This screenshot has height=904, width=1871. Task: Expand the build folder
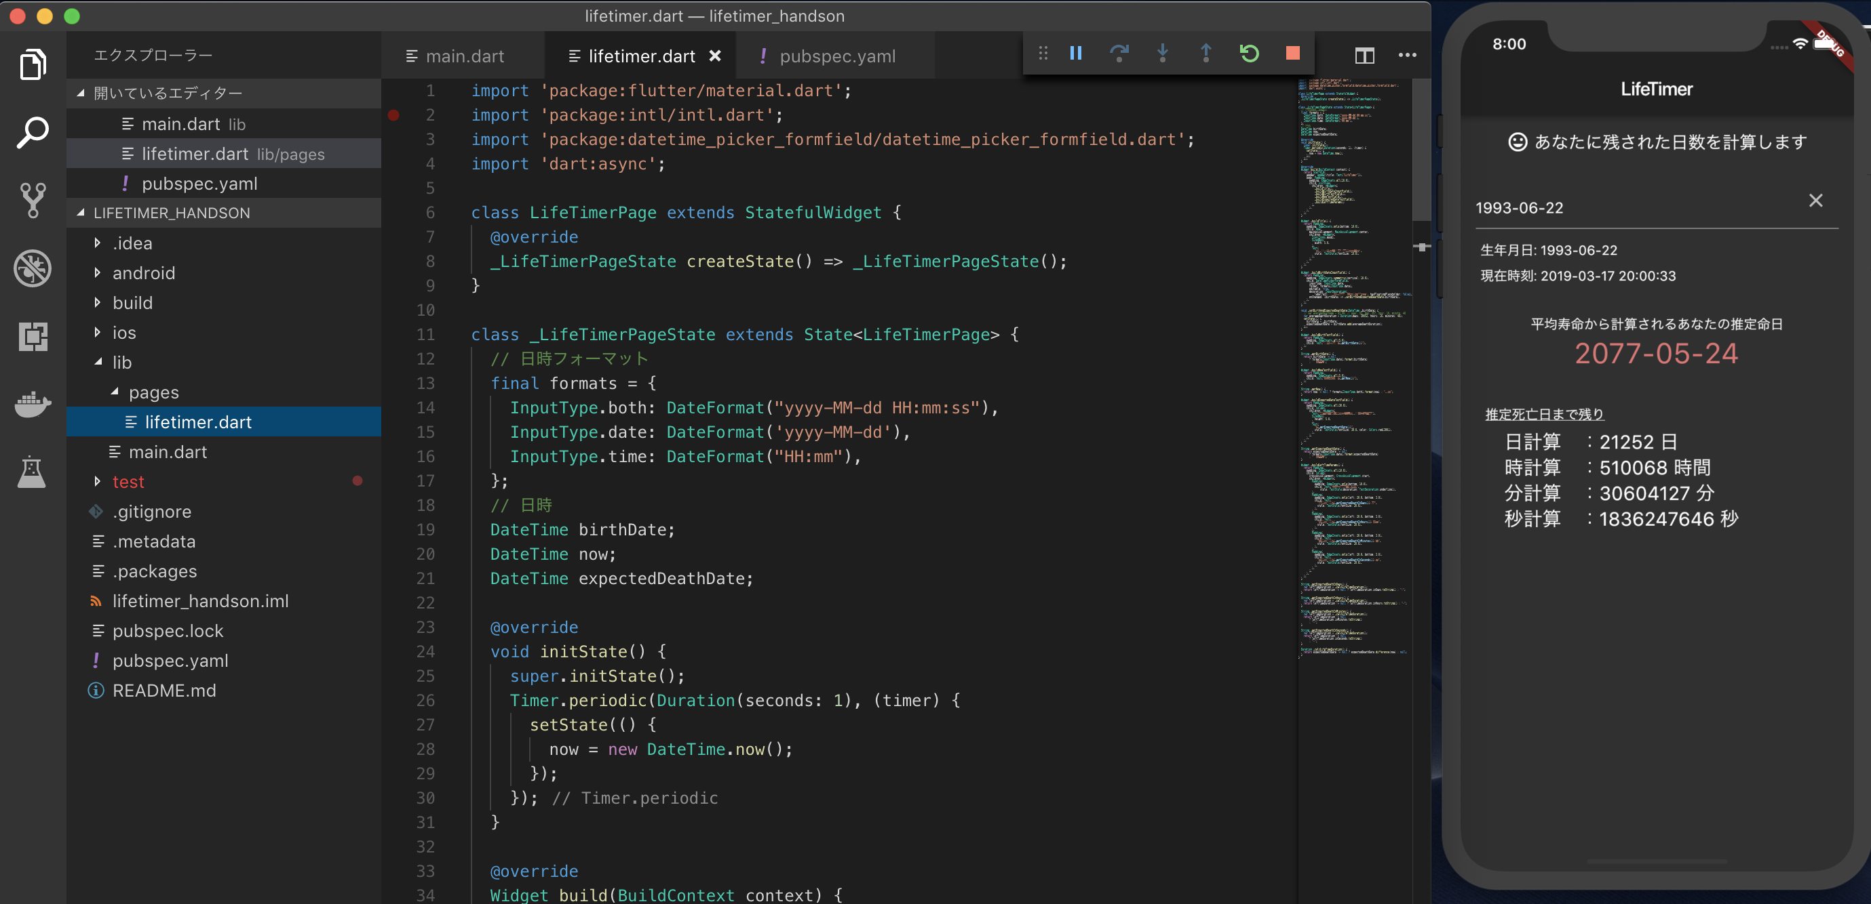tap(224, 302)
